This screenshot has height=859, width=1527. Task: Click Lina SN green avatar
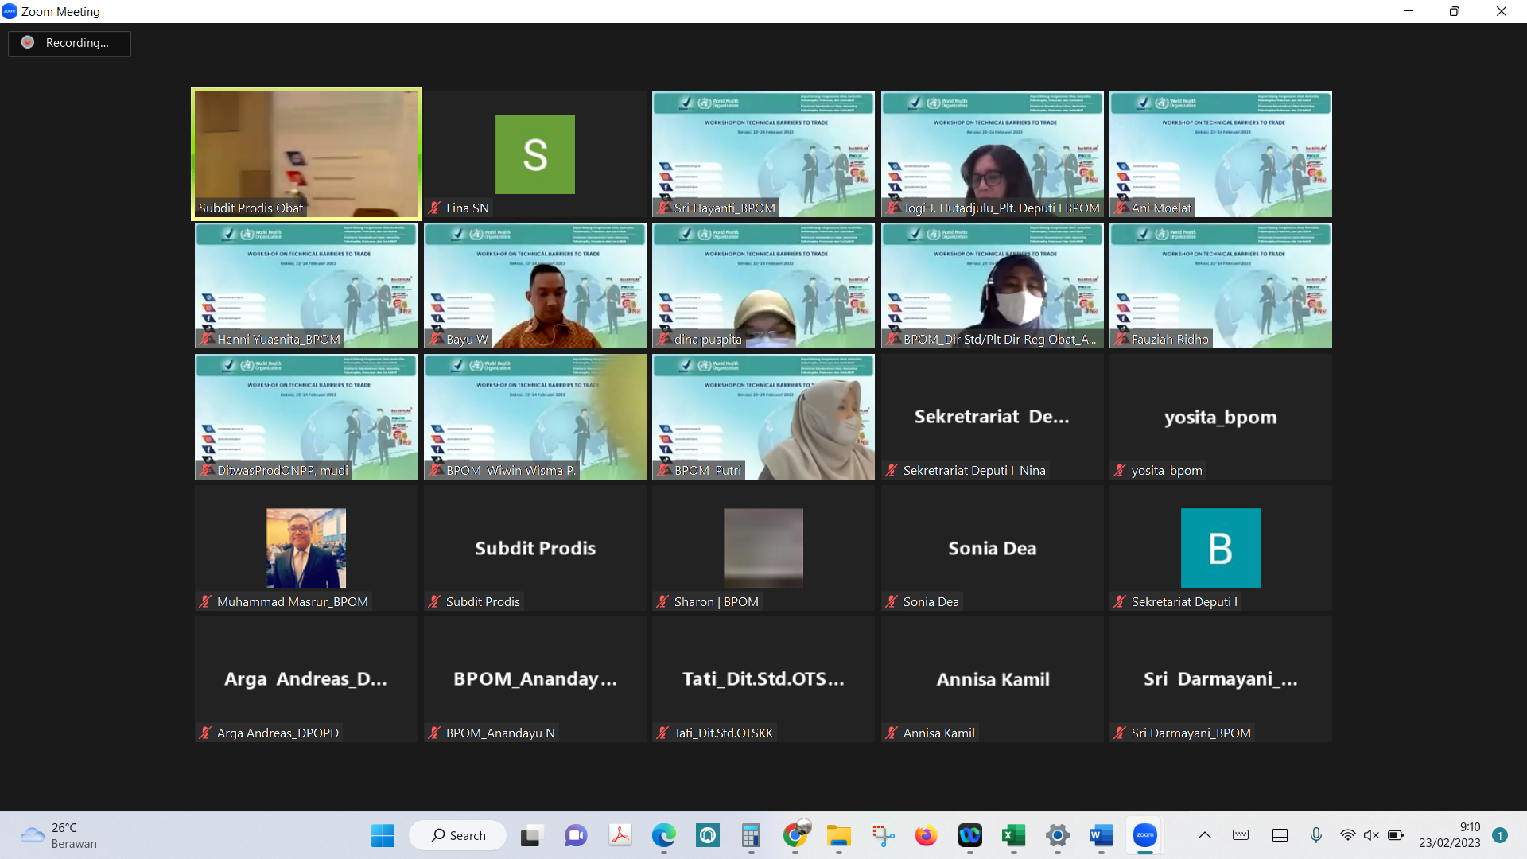534,154
